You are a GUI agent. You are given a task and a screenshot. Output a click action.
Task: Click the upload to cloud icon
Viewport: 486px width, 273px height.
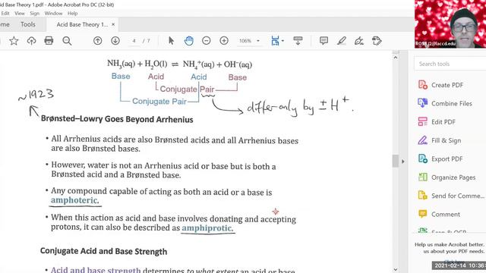coord(31,41)
